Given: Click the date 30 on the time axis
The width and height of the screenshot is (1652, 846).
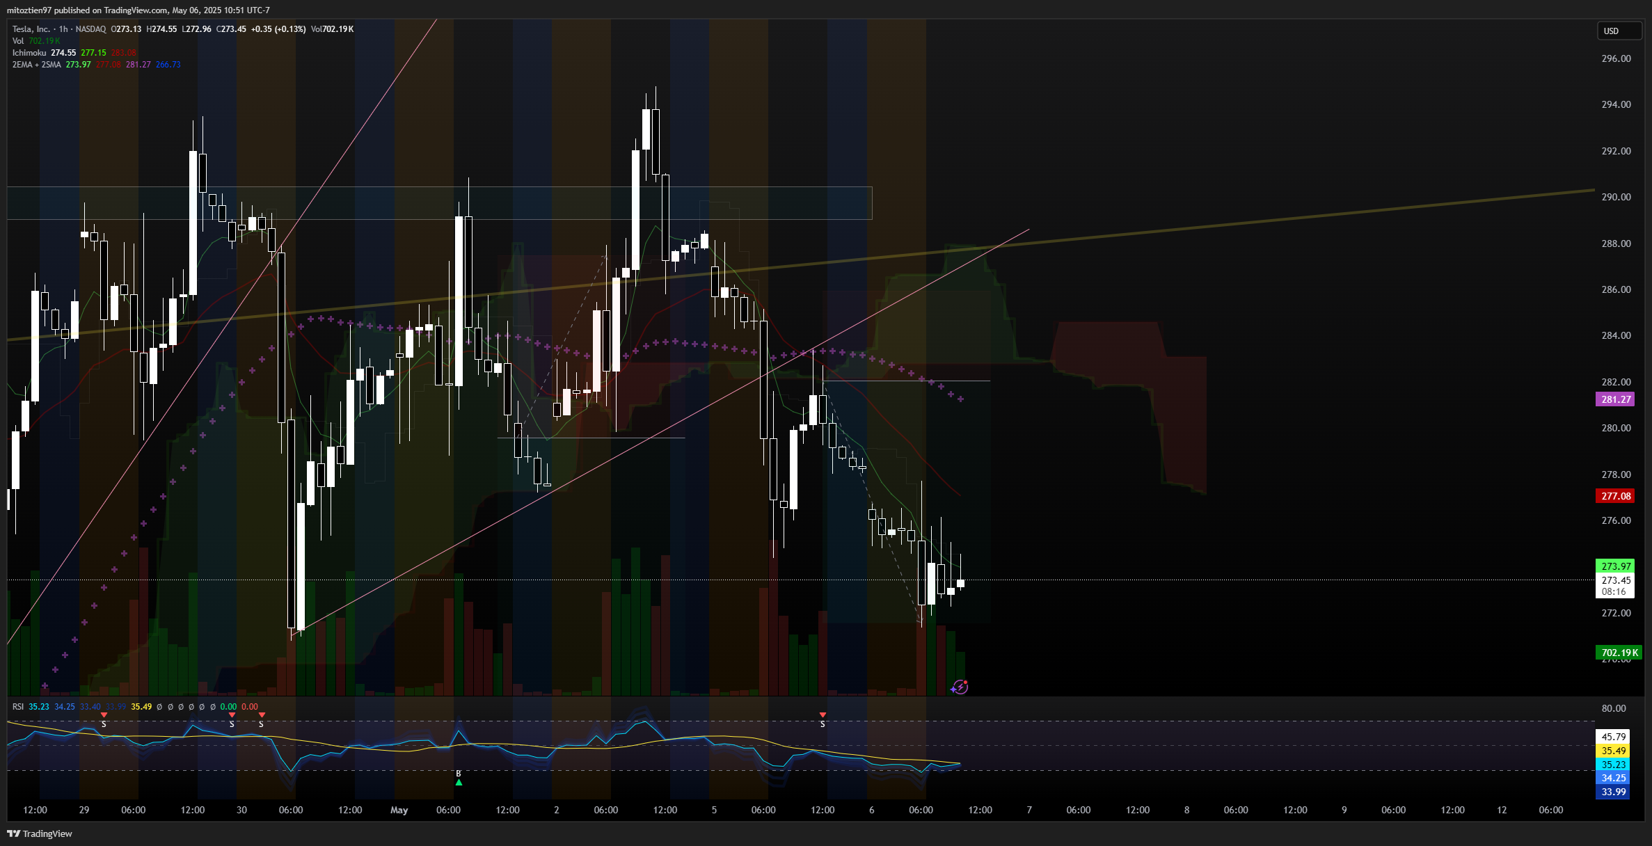Looking at the screenshot, I should click(x=241, y=810).
